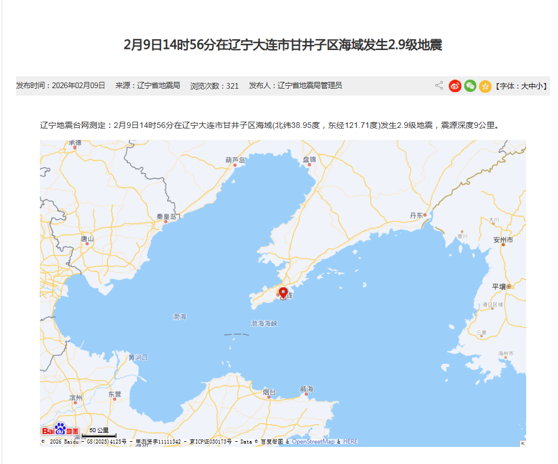This screenshot has height=464, width=558.
Task: Click 唐山 city label on map
Action: click(87, 239)
